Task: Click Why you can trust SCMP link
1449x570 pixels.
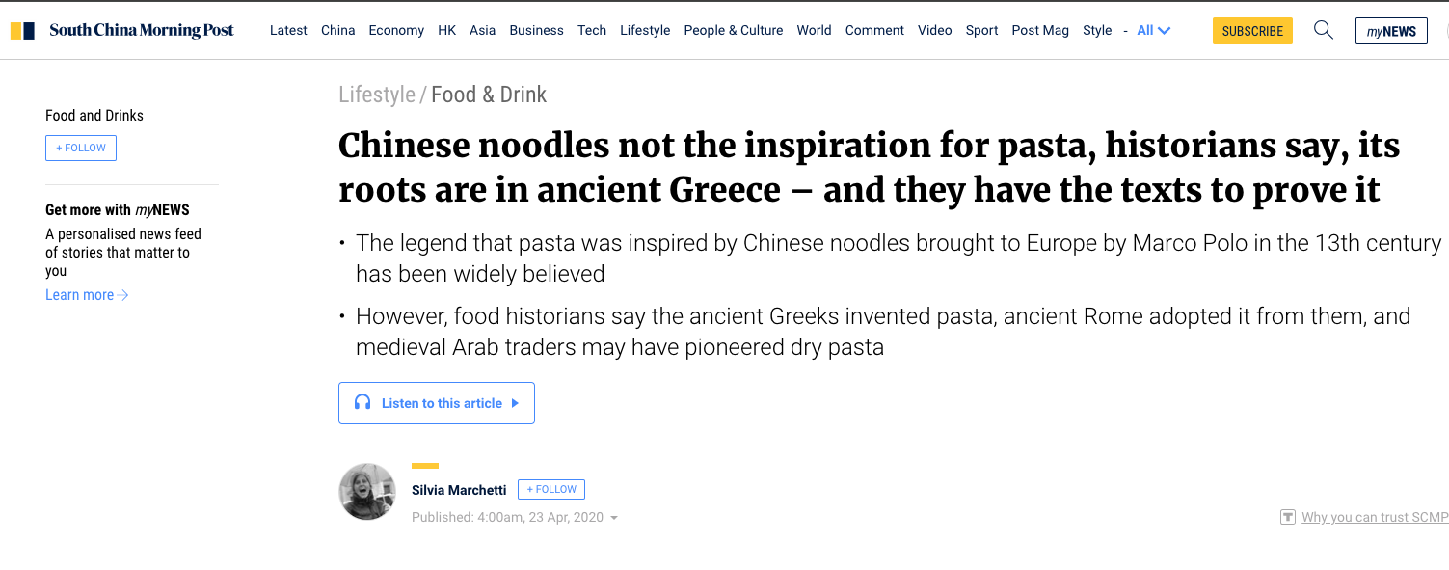Action: click(1374, 518)
